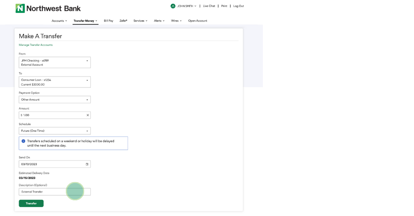The width and height of the screenshot is (414, 216).
Task: Open the calendar date picker icon
Action: click(87, 164)
